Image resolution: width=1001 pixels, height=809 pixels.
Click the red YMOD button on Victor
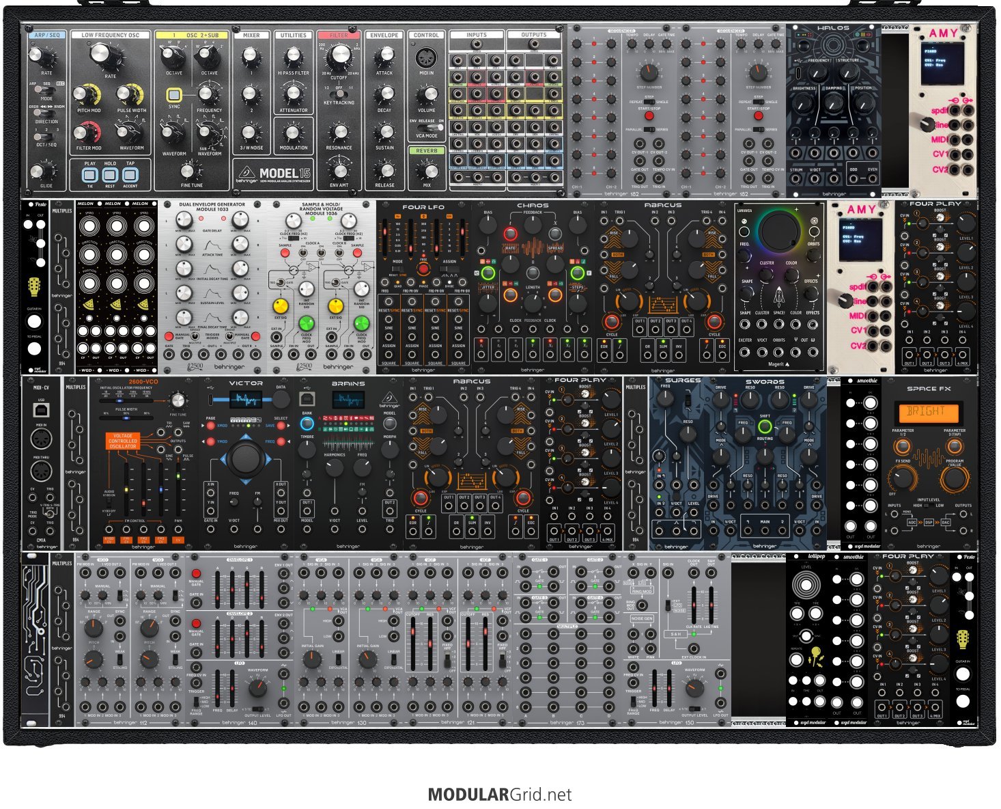(211, 441)
